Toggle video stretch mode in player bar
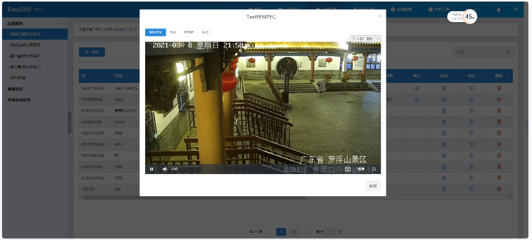The height and width of the screenshot is (240, 532). [x=361, y=169]
